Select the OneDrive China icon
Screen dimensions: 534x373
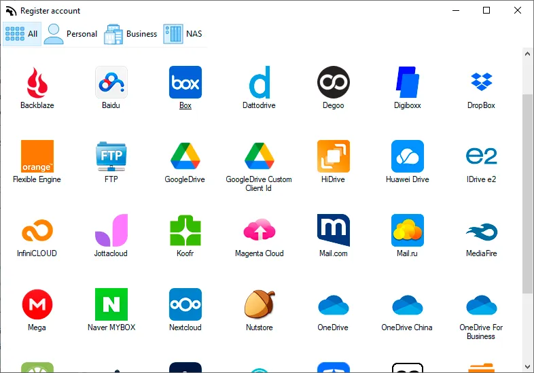pos(408,305)
